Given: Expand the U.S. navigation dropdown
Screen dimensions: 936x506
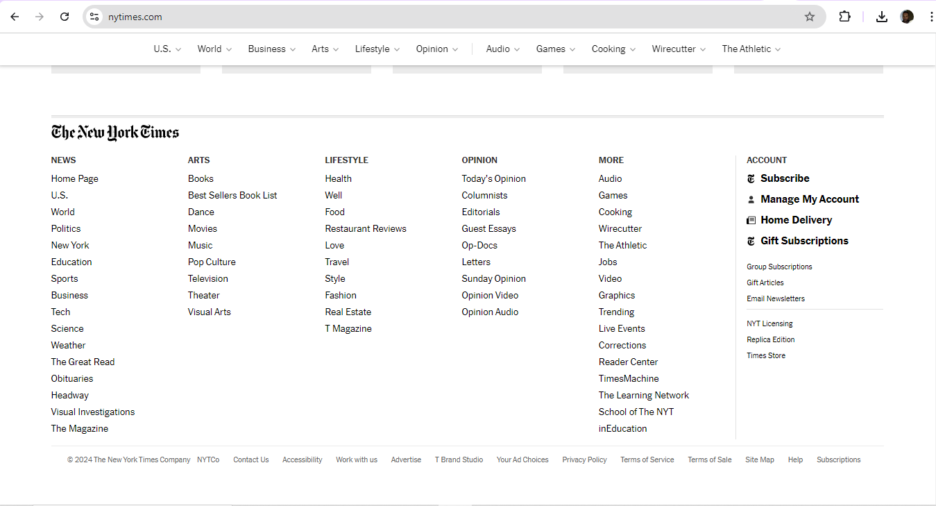Looking at the screenshot, I should coord(167,49).
